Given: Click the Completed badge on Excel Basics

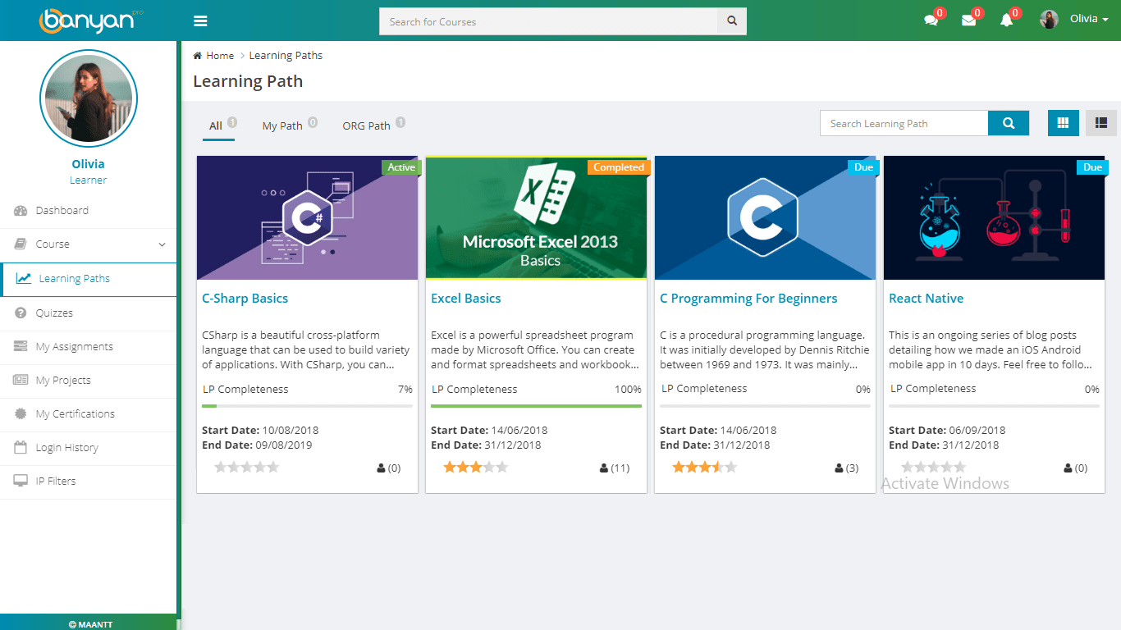Looking at the screenshot, I should point(619,167).
